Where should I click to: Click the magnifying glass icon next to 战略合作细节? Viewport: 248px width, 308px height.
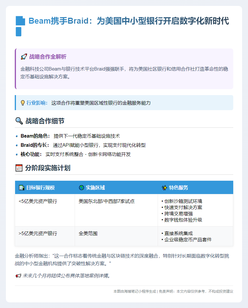click(x=19, y=121)
